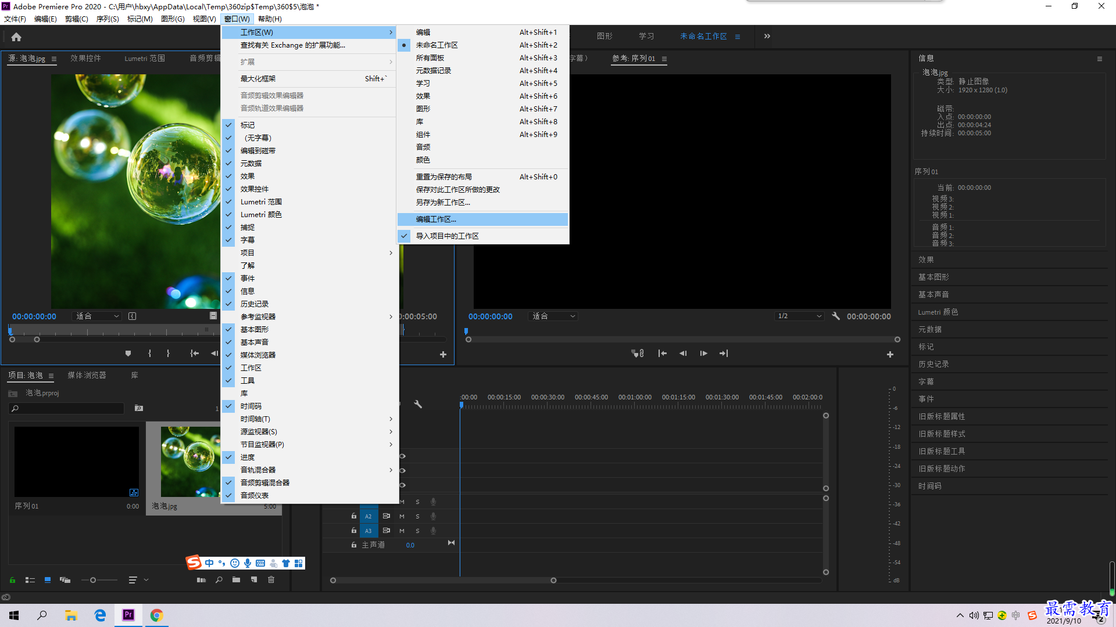This screenshot has width=1116, height=627.
Task: Open File Explorer from taskbar
Action: pos(71,615)
